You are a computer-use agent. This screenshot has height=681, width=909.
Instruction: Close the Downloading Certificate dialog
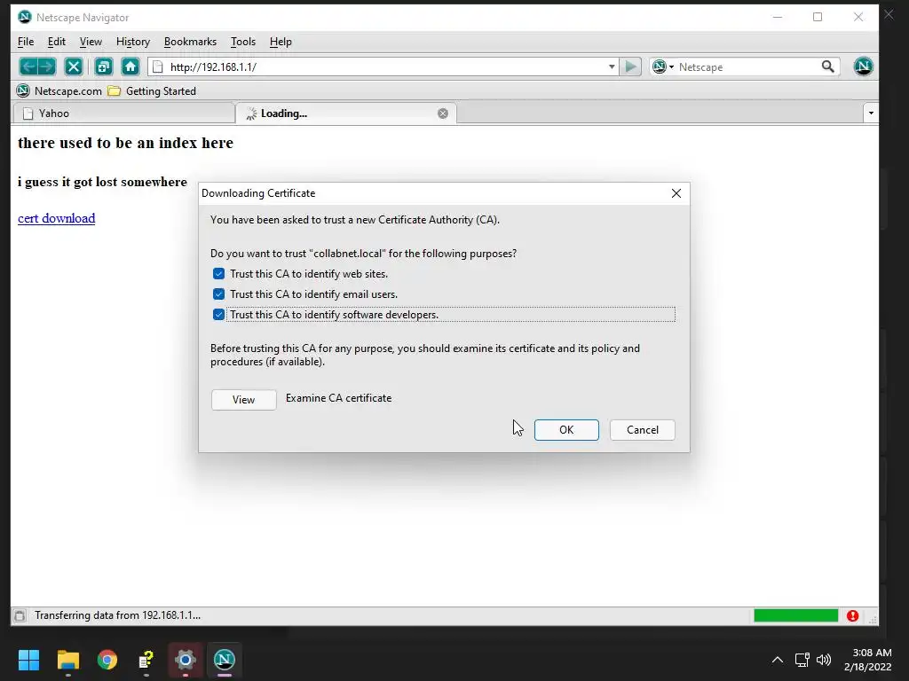[x=676, y=193]
